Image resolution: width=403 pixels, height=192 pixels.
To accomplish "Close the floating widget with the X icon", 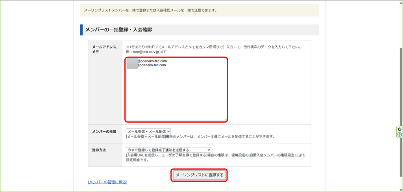I will coord(399,129).
